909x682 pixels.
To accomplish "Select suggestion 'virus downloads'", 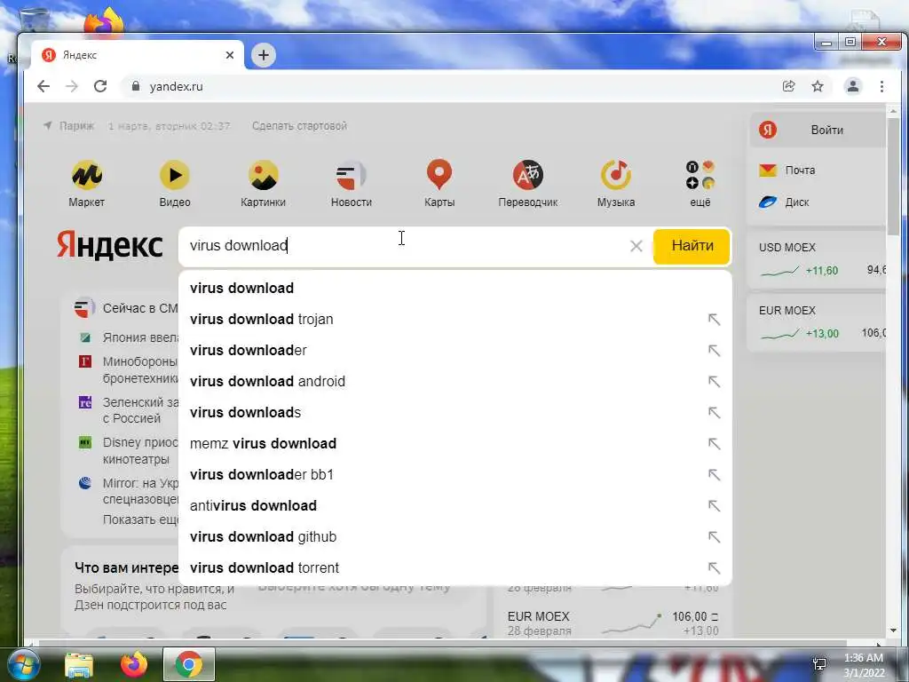I will click(x=455, y=412).
